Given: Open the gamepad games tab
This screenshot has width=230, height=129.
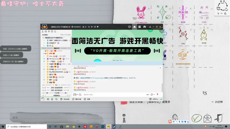Looking at the screenshot, I should pos(145,27).
